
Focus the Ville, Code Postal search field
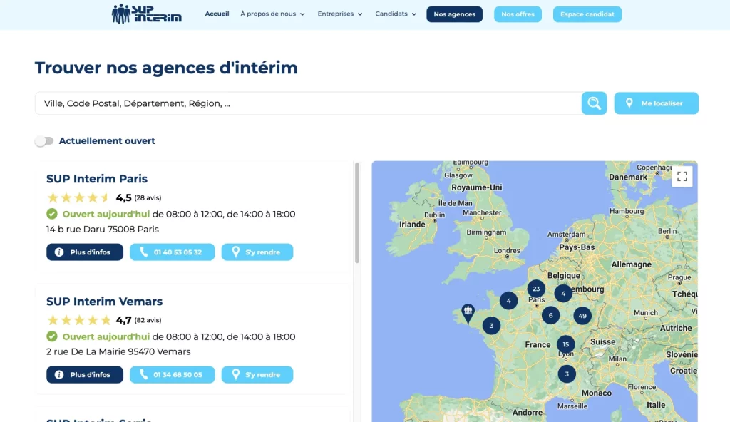click(308, 103)
